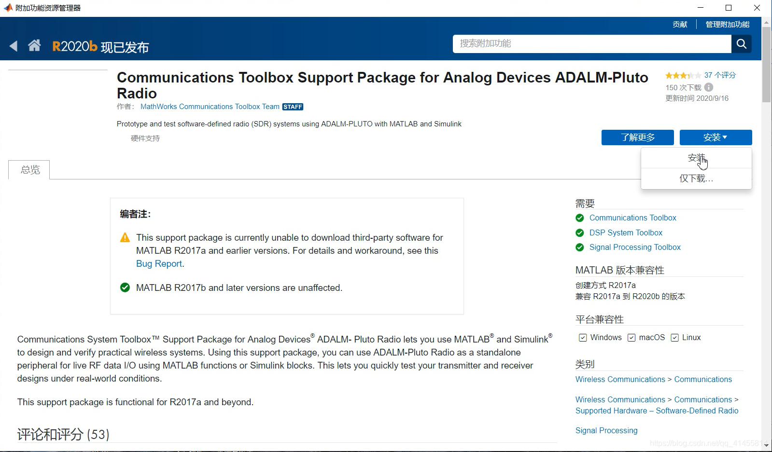Open the Bug Report link

click(x=159, y=264)
